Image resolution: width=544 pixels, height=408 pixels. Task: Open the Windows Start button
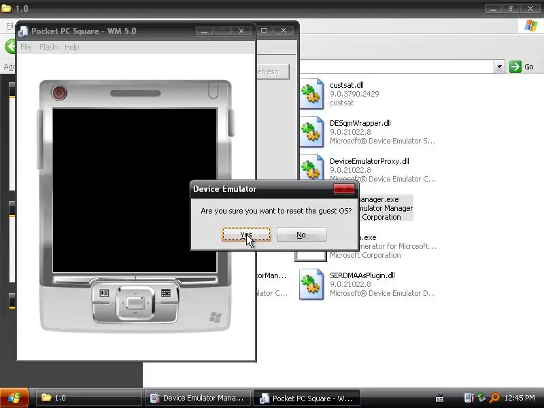[14, 398]
